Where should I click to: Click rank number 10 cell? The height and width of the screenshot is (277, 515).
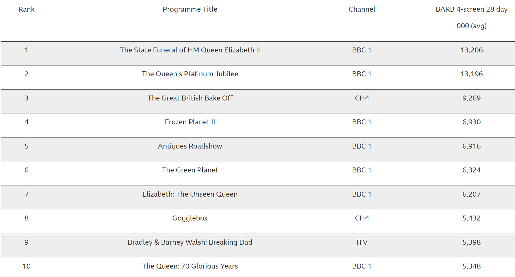tap(26, 266)
